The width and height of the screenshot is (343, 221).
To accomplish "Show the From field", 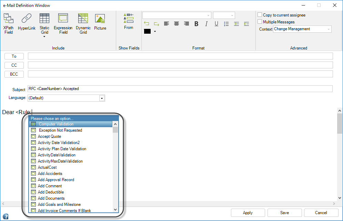I will (x=129, y=21).
